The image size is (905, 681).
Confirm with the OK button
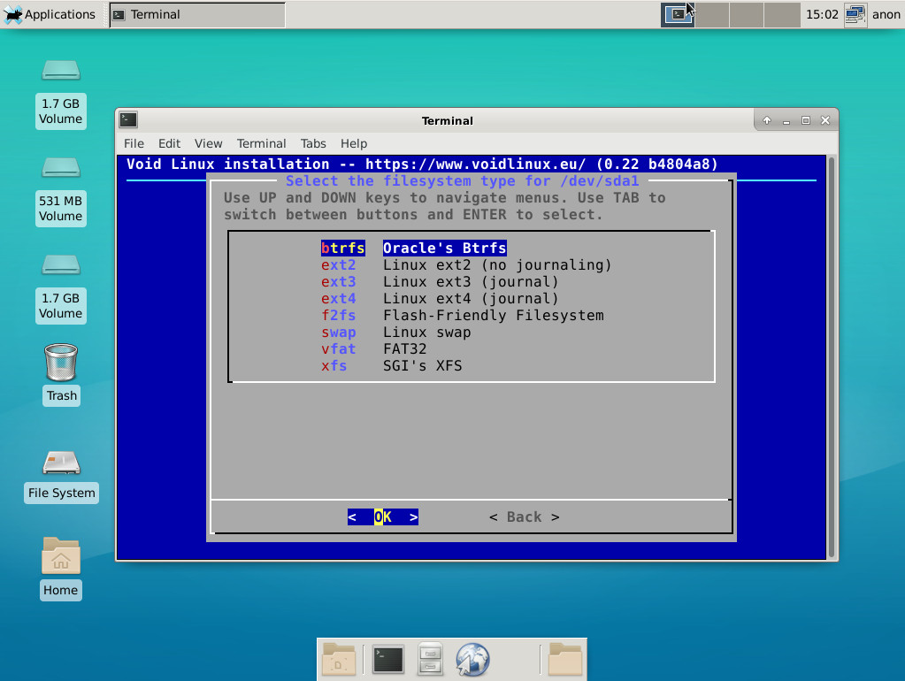[x=383, y=517]
